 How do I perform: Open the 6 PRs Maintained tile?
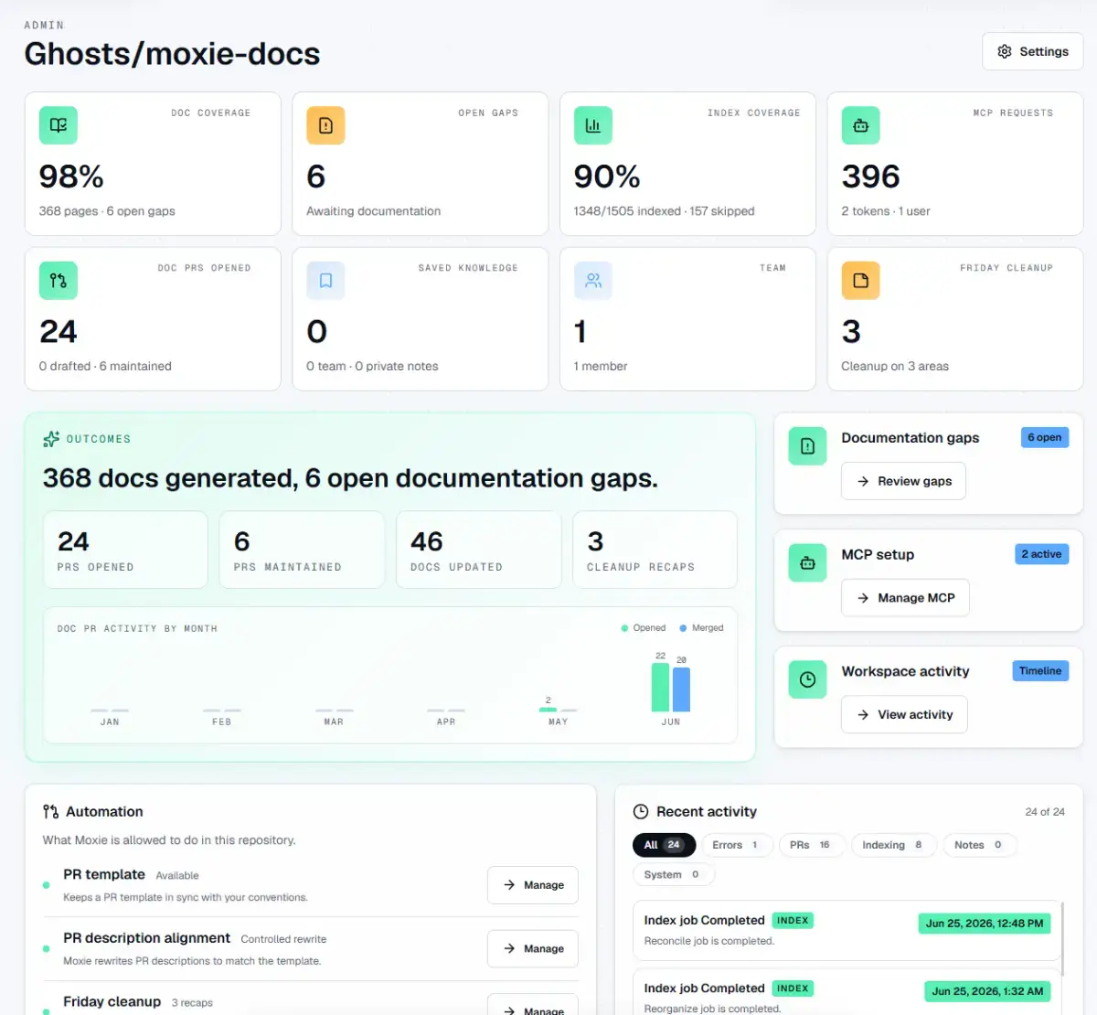(302, 550)
